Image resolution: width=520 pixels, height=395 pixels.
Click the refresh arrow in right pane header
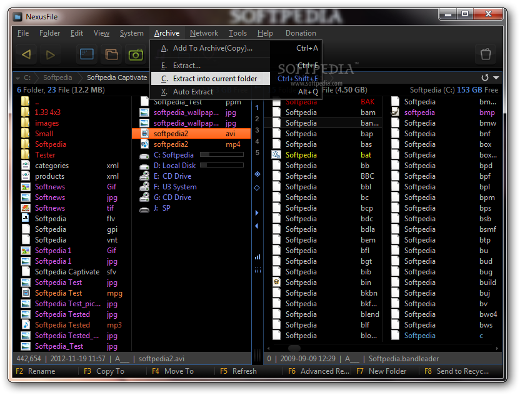pyautogui.click(x=485, y=77)
